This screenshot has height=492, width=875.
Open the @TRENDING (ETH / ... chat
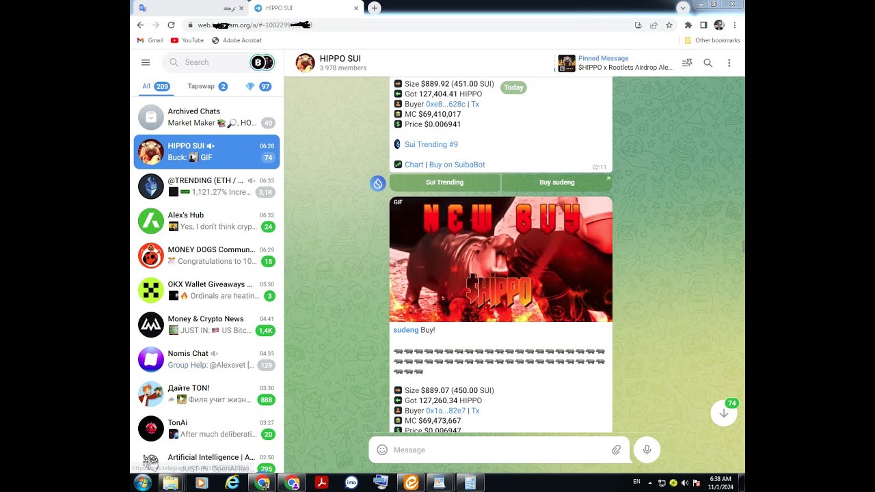click(206, 186)
